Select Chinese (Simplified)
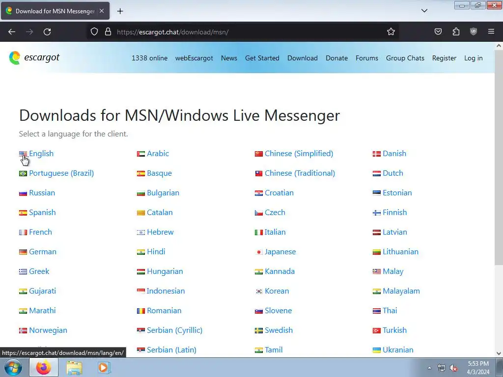The height and width of the screenshot is (377, 503). click(299, 154)
